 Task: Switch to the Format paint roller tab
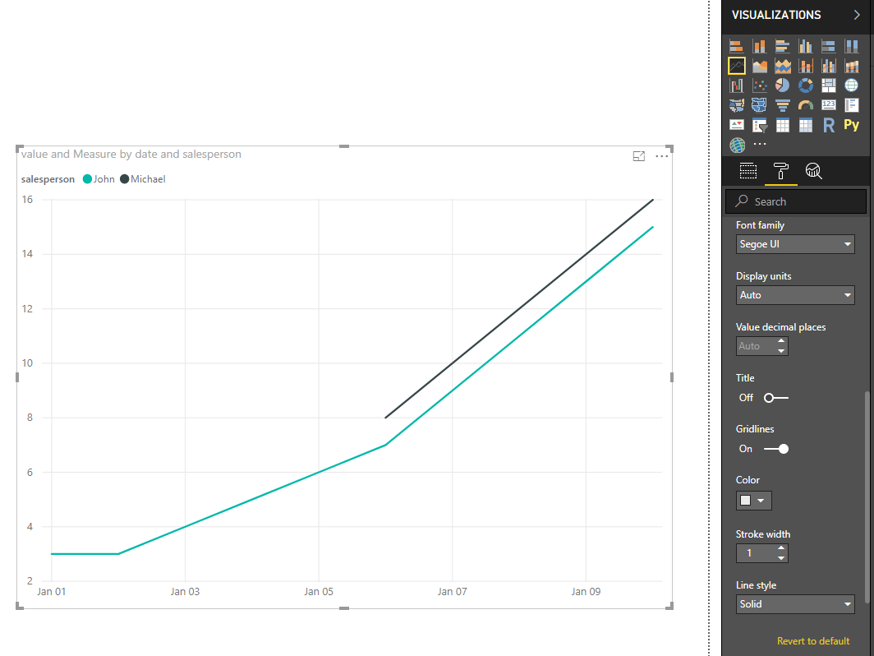[781, 171]
